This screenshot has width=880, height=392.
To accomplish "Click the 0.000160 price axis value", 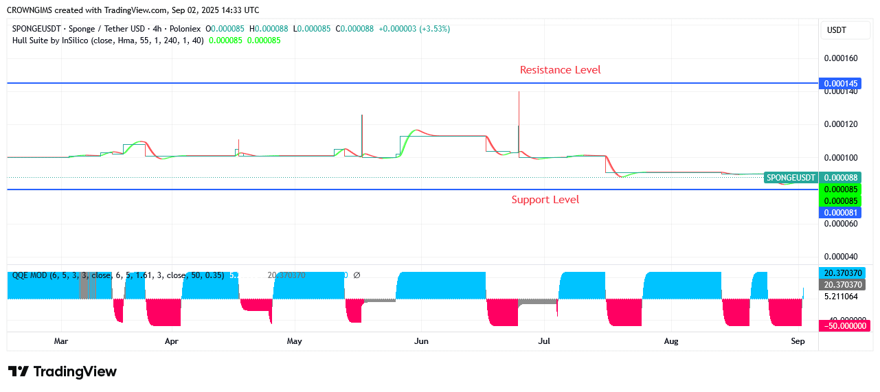I will [x=841, y=58].
